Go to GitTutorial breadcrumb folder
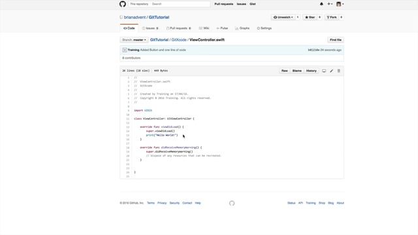418x235 pixels. (x=159, y=40)
